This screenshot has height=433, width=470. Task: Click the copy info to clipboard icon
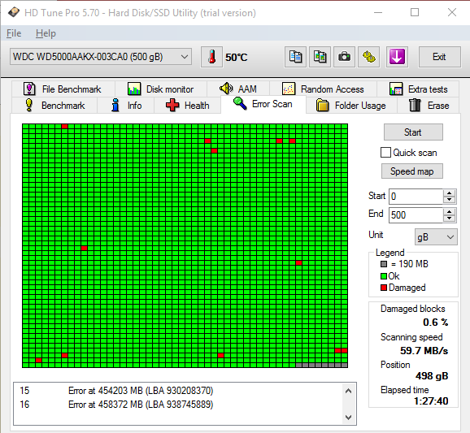(x=295, y=57)
